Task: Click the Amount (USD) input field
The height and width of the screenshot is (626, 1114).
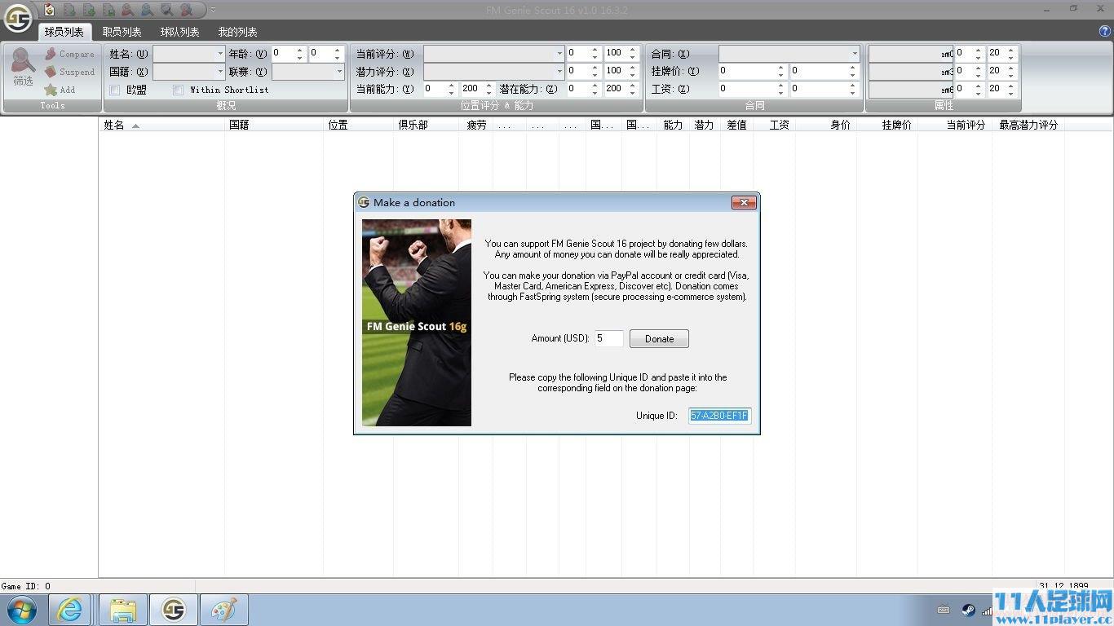Action: tap(609, 338)
